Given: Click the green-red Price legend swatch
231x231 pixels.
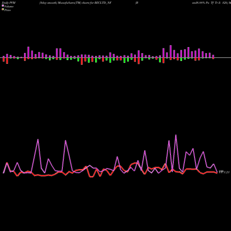Looking at the screenshot, I should 3,9.
